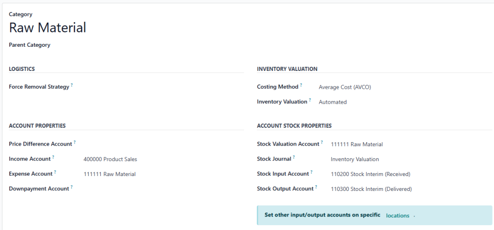Select the 111111 Raw Material expense account field
This screenshot has width=494, height=230.
110,174
